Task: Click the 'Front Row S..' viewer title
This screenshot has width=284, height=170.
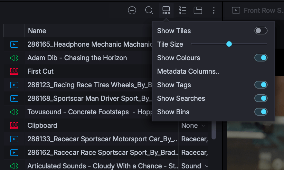Action: pos(263,11)
